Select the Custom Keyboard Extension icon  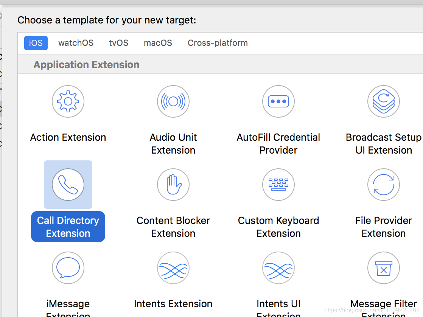278,185
